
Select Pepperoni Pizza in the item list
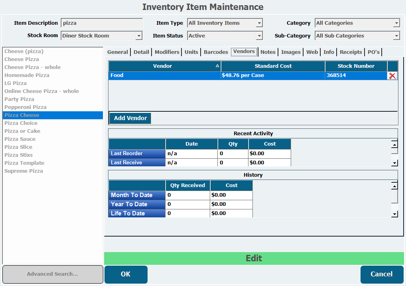click(26, 107)
